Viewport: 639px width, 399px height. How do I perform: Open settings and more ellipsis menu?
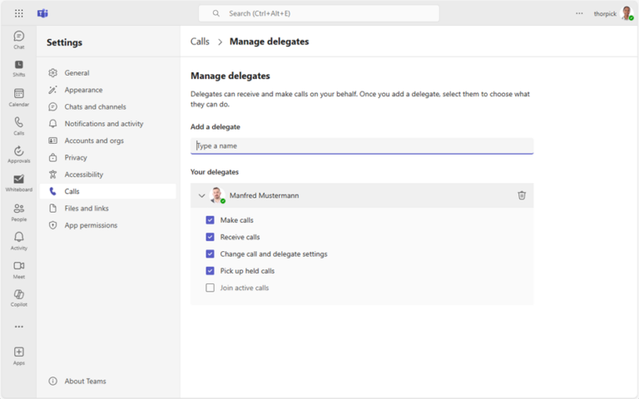pyautogui.click(x=579, y=13)
